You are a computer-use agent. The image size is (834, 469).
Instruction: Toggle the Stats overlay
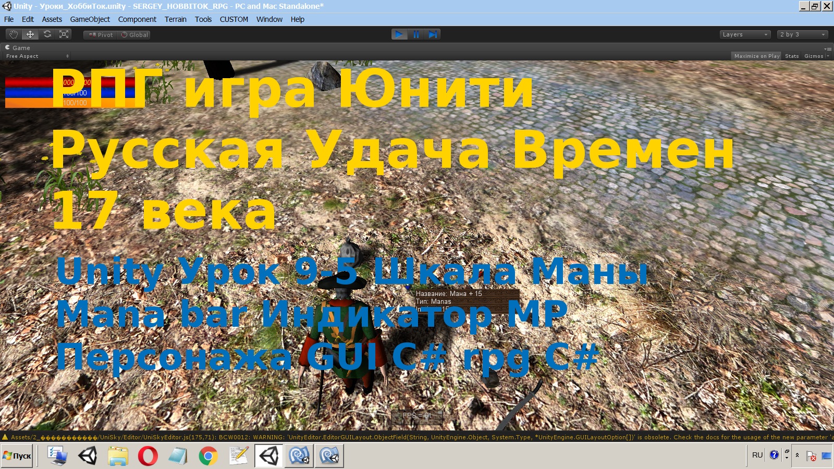(792, 56)
